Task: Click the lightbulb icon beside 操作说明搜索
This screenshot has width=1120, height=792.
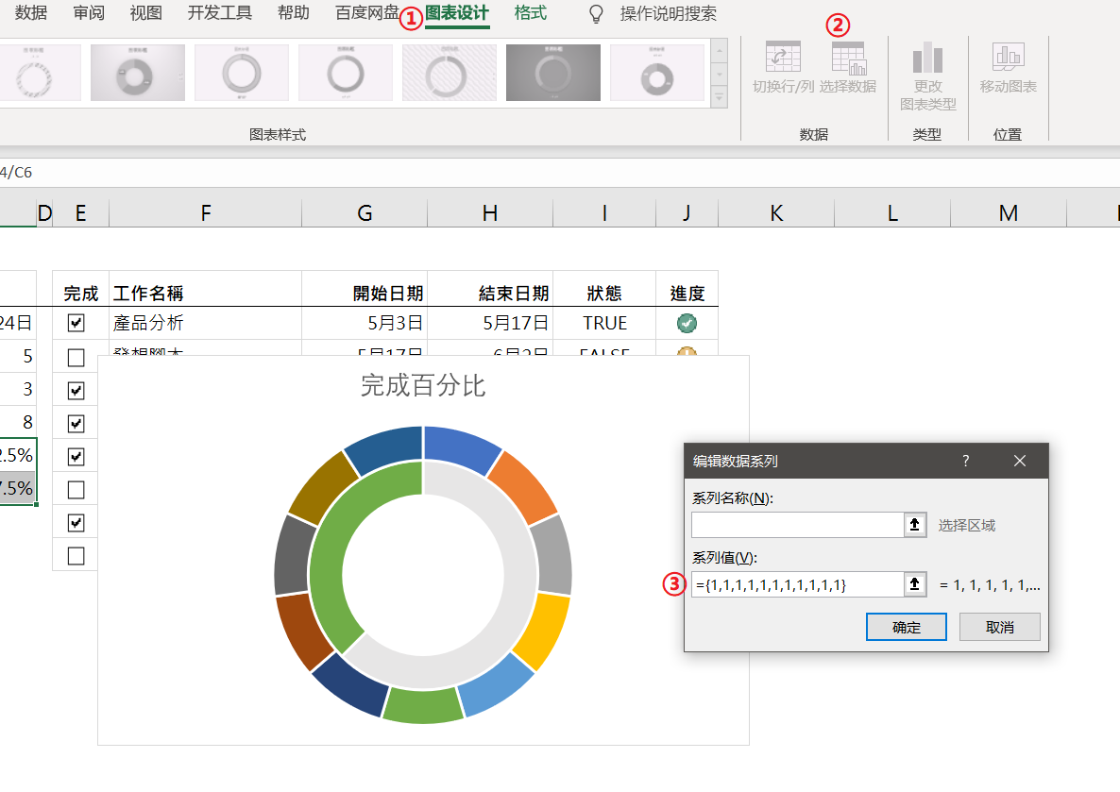Action: [x=596, y=13]
